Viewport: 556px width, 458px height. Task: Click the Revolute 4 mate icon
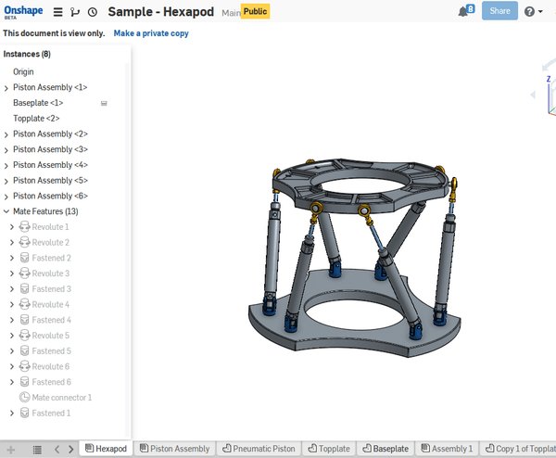(24, 304)
